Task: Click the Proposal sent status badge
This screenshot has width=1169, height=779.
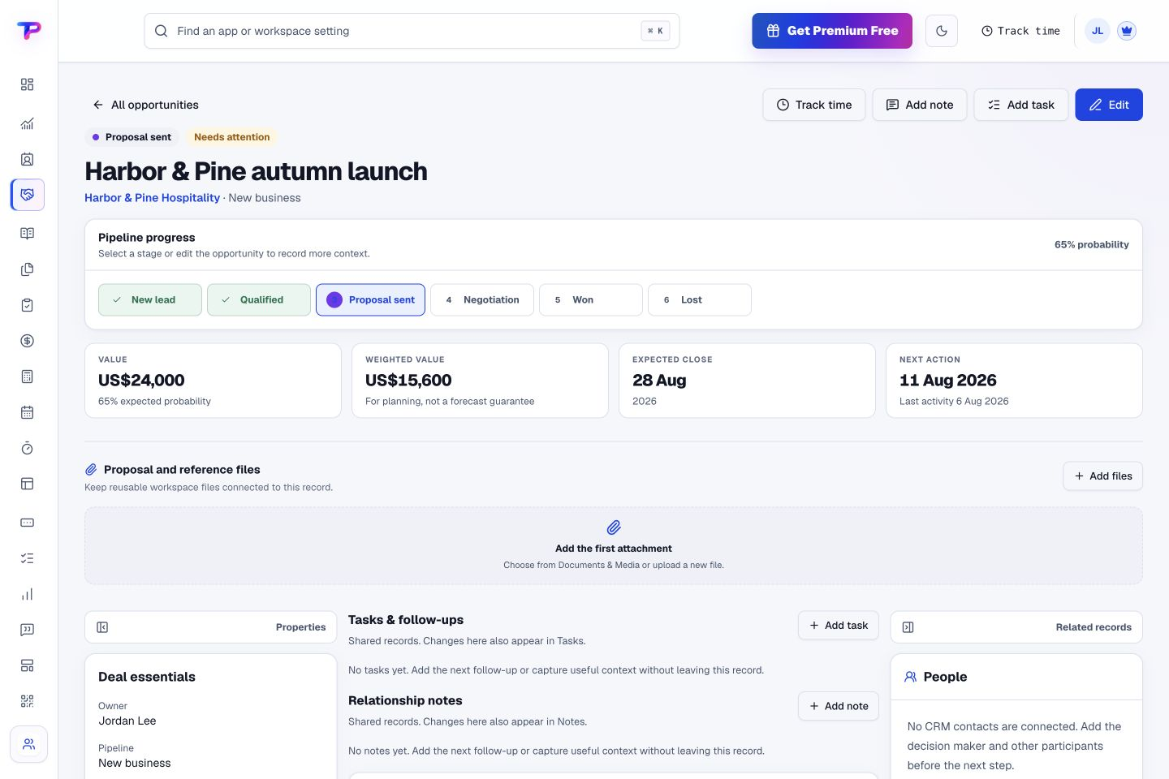Action: pos(132,137)
